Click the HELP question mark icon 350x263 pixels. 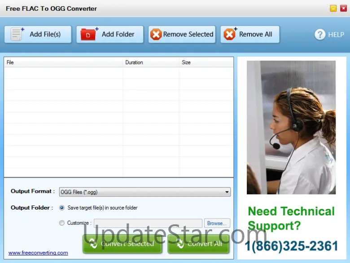coord(320,35)
